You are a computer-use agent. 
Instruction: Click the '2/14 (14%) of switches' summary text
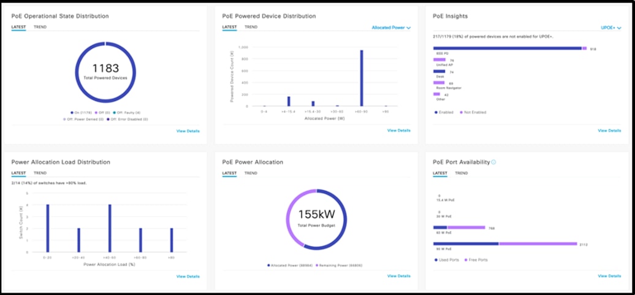48,183
